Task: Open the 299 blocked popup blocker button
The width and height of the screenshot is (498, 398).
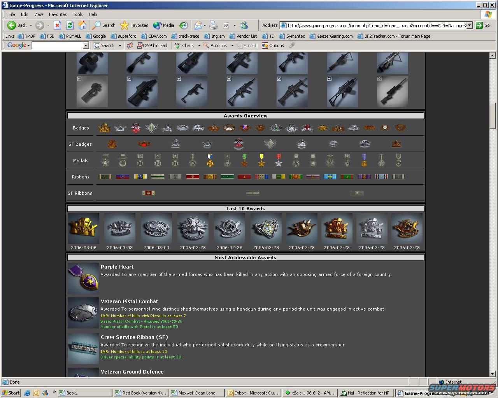Action: tap(152, 45)
